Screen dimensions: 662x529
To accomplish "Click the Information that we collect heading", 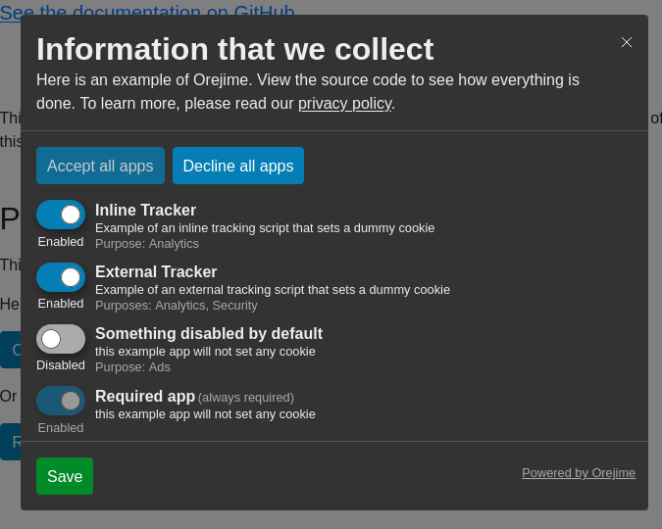I will (235, 49).
